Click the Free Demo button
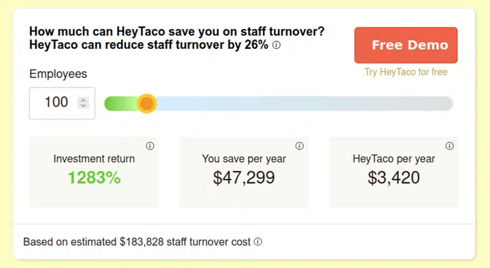This screenshot has height=268, width=490. [406, 45]
